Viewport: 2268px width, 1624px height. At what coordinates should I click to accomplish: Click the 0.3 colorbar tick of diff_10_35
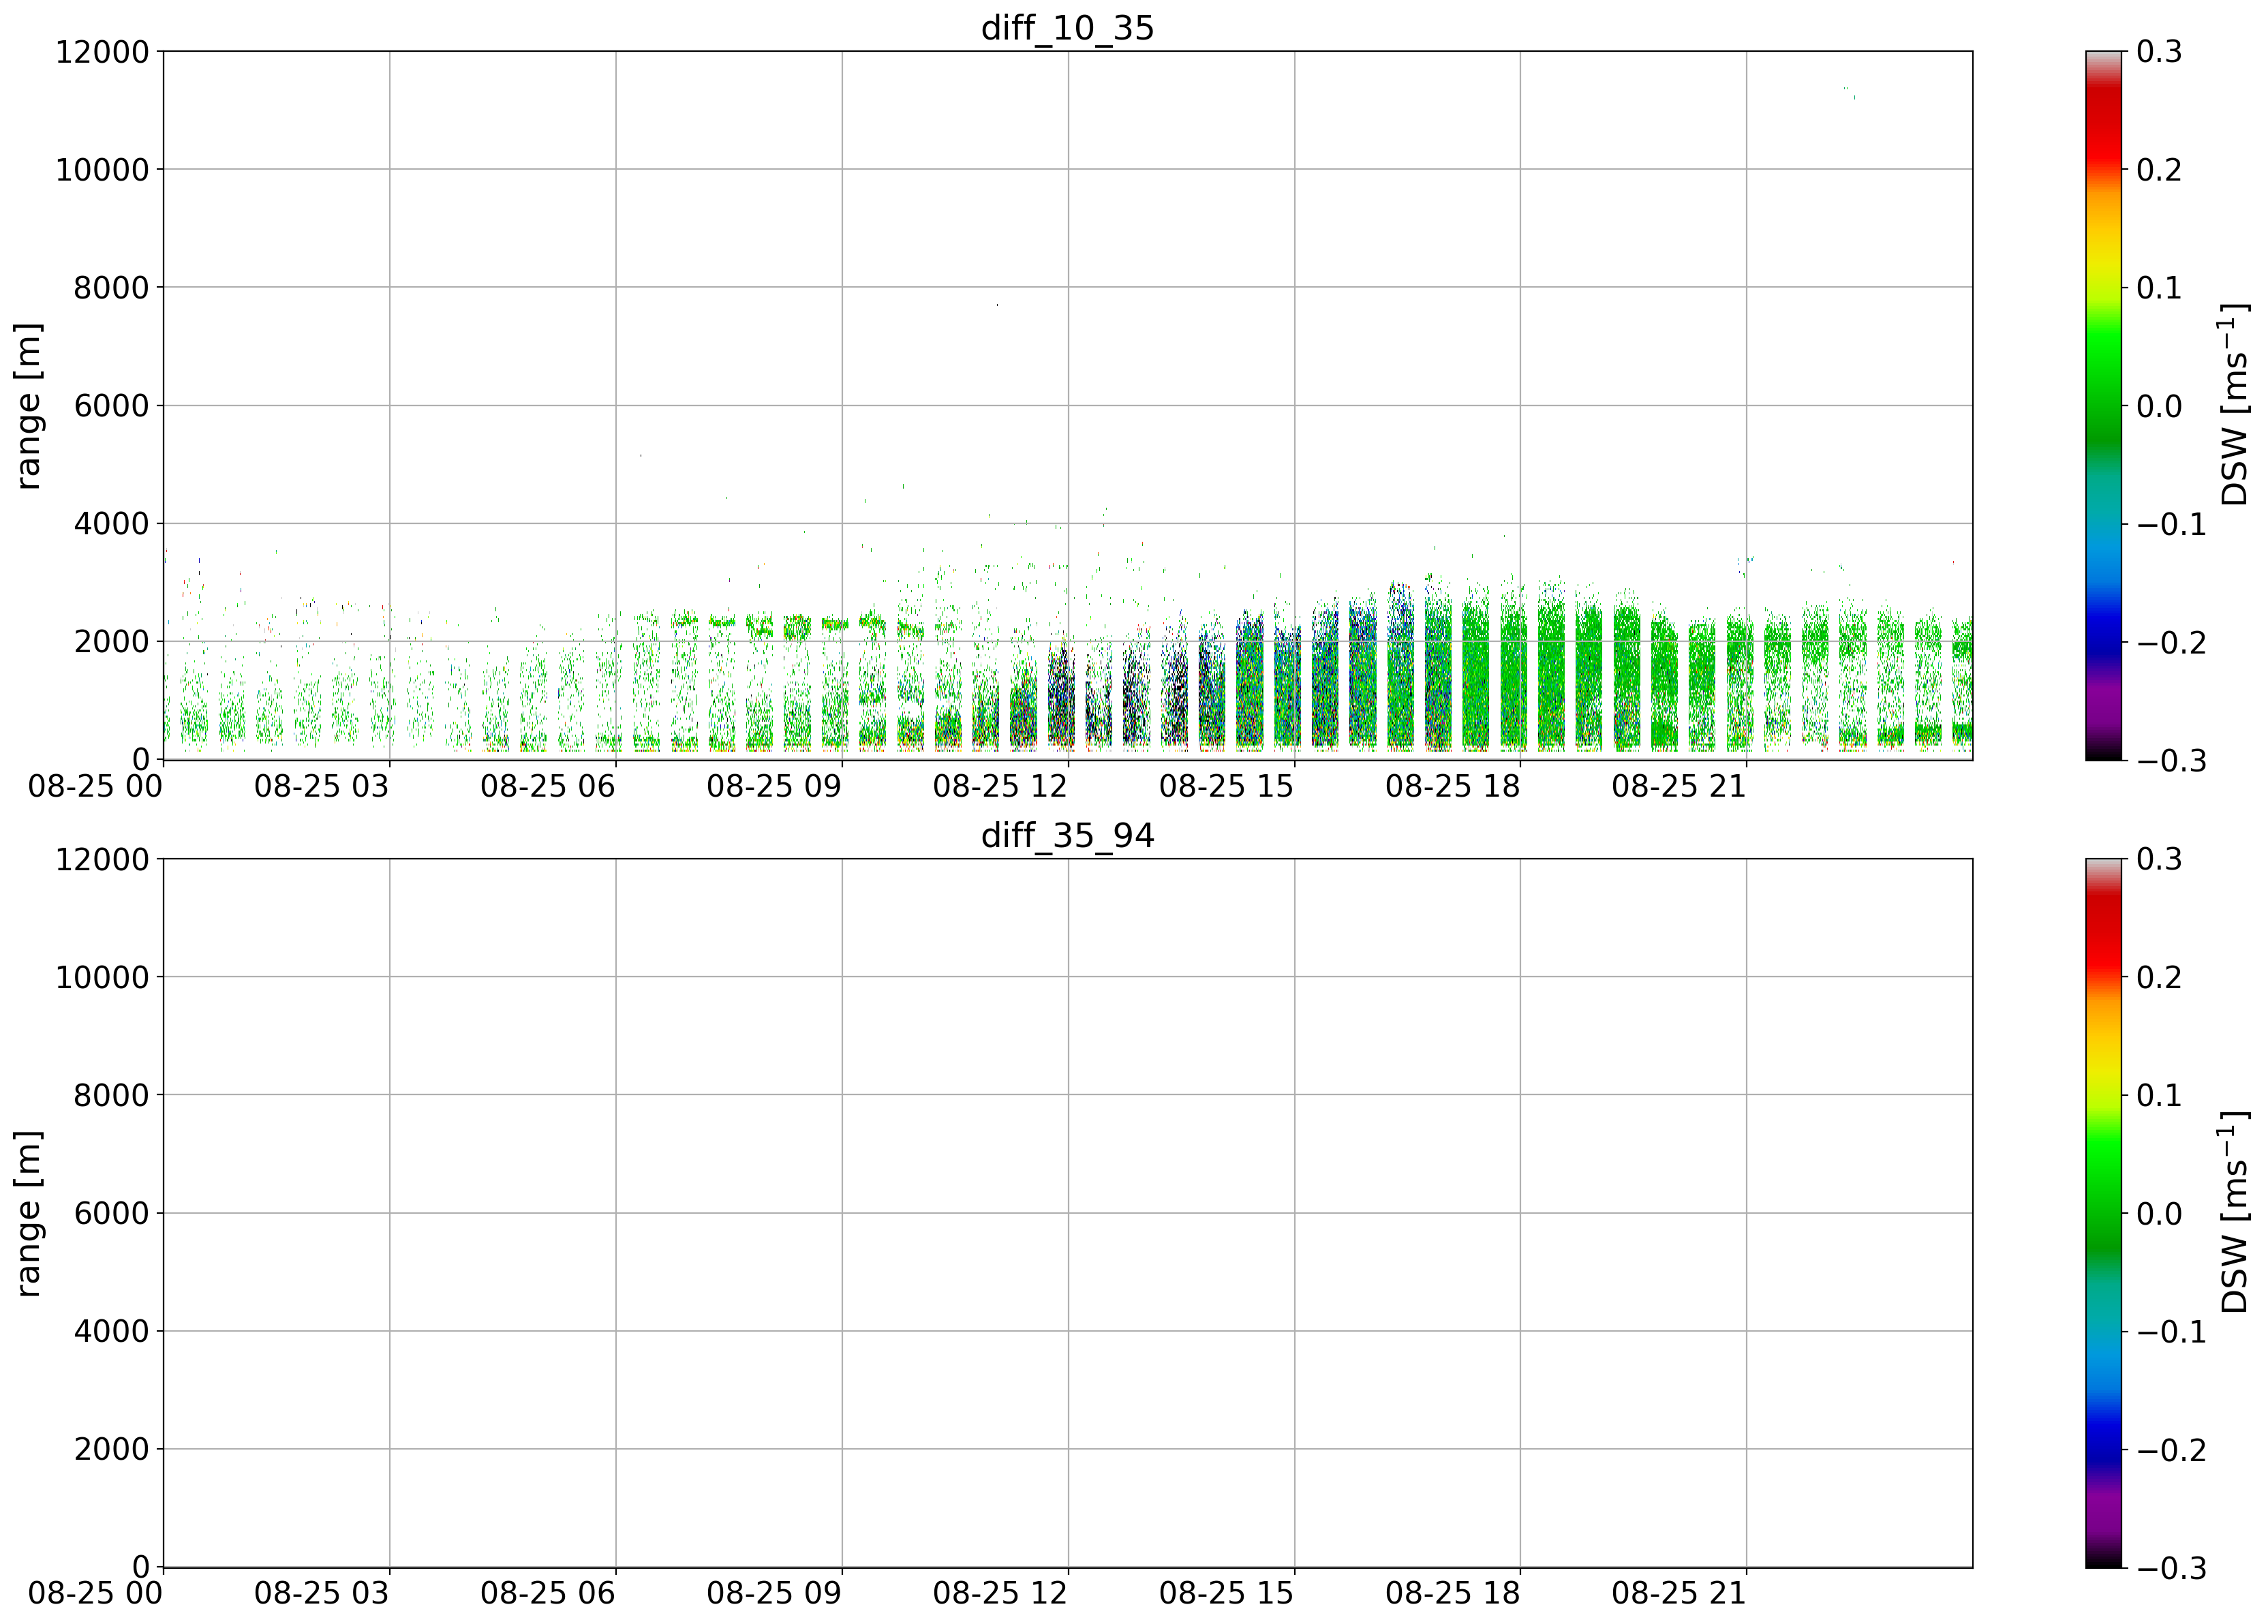(2159, 52)
